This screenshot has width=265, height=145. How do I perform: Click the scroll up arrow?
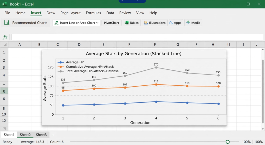(263, 49)
